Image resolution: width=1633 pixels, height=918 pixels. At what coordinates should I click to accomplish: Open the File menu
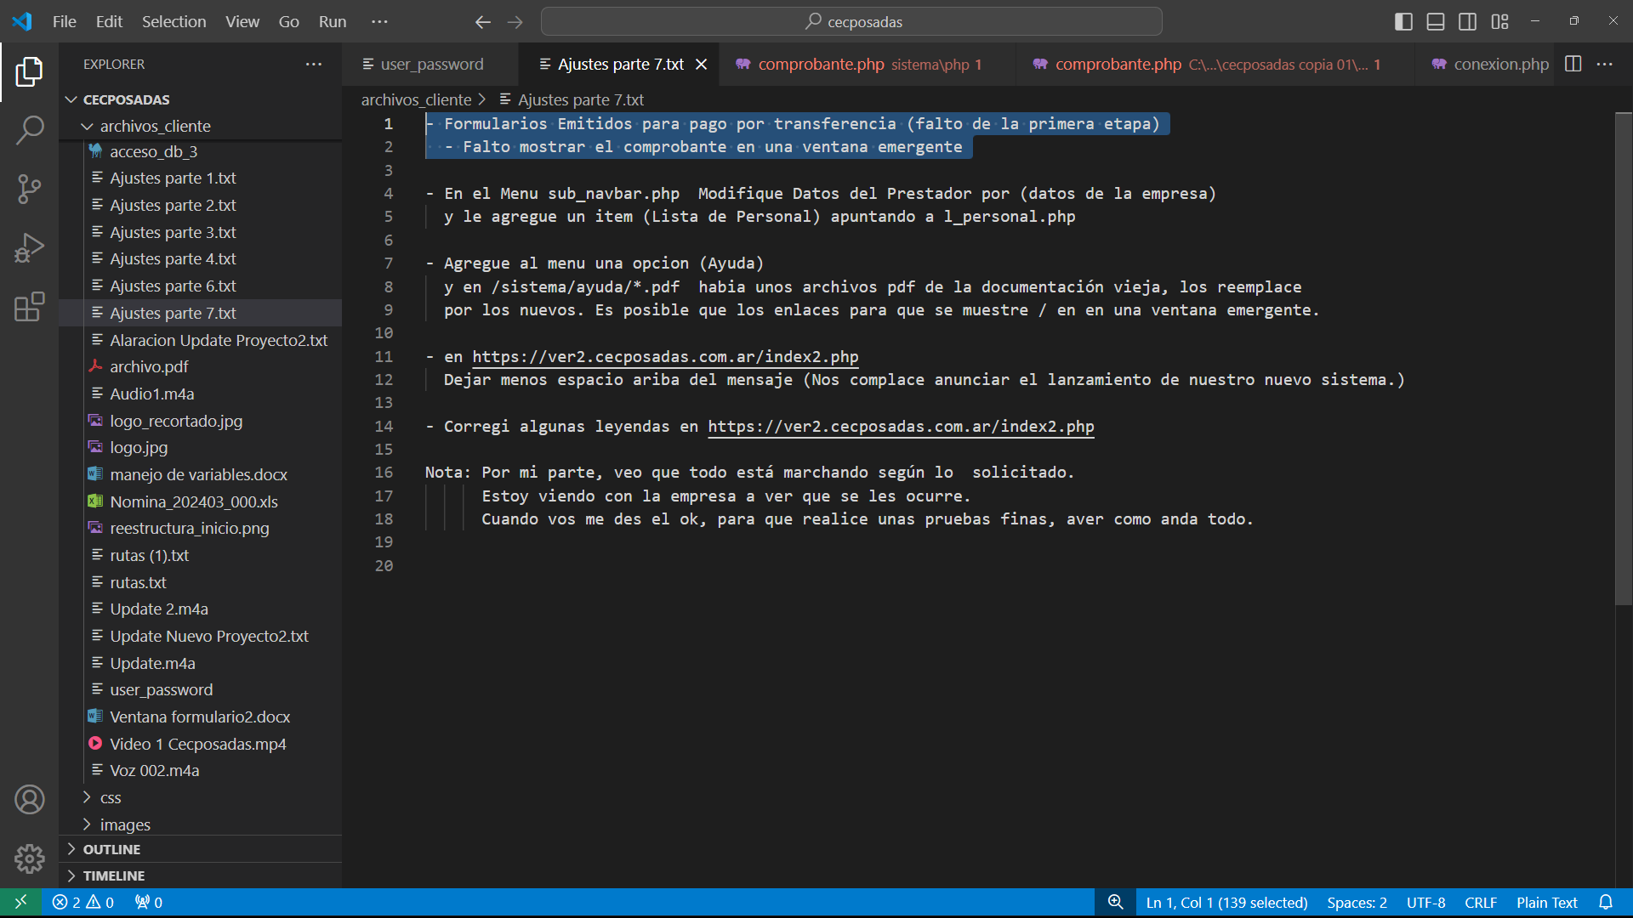64,22
